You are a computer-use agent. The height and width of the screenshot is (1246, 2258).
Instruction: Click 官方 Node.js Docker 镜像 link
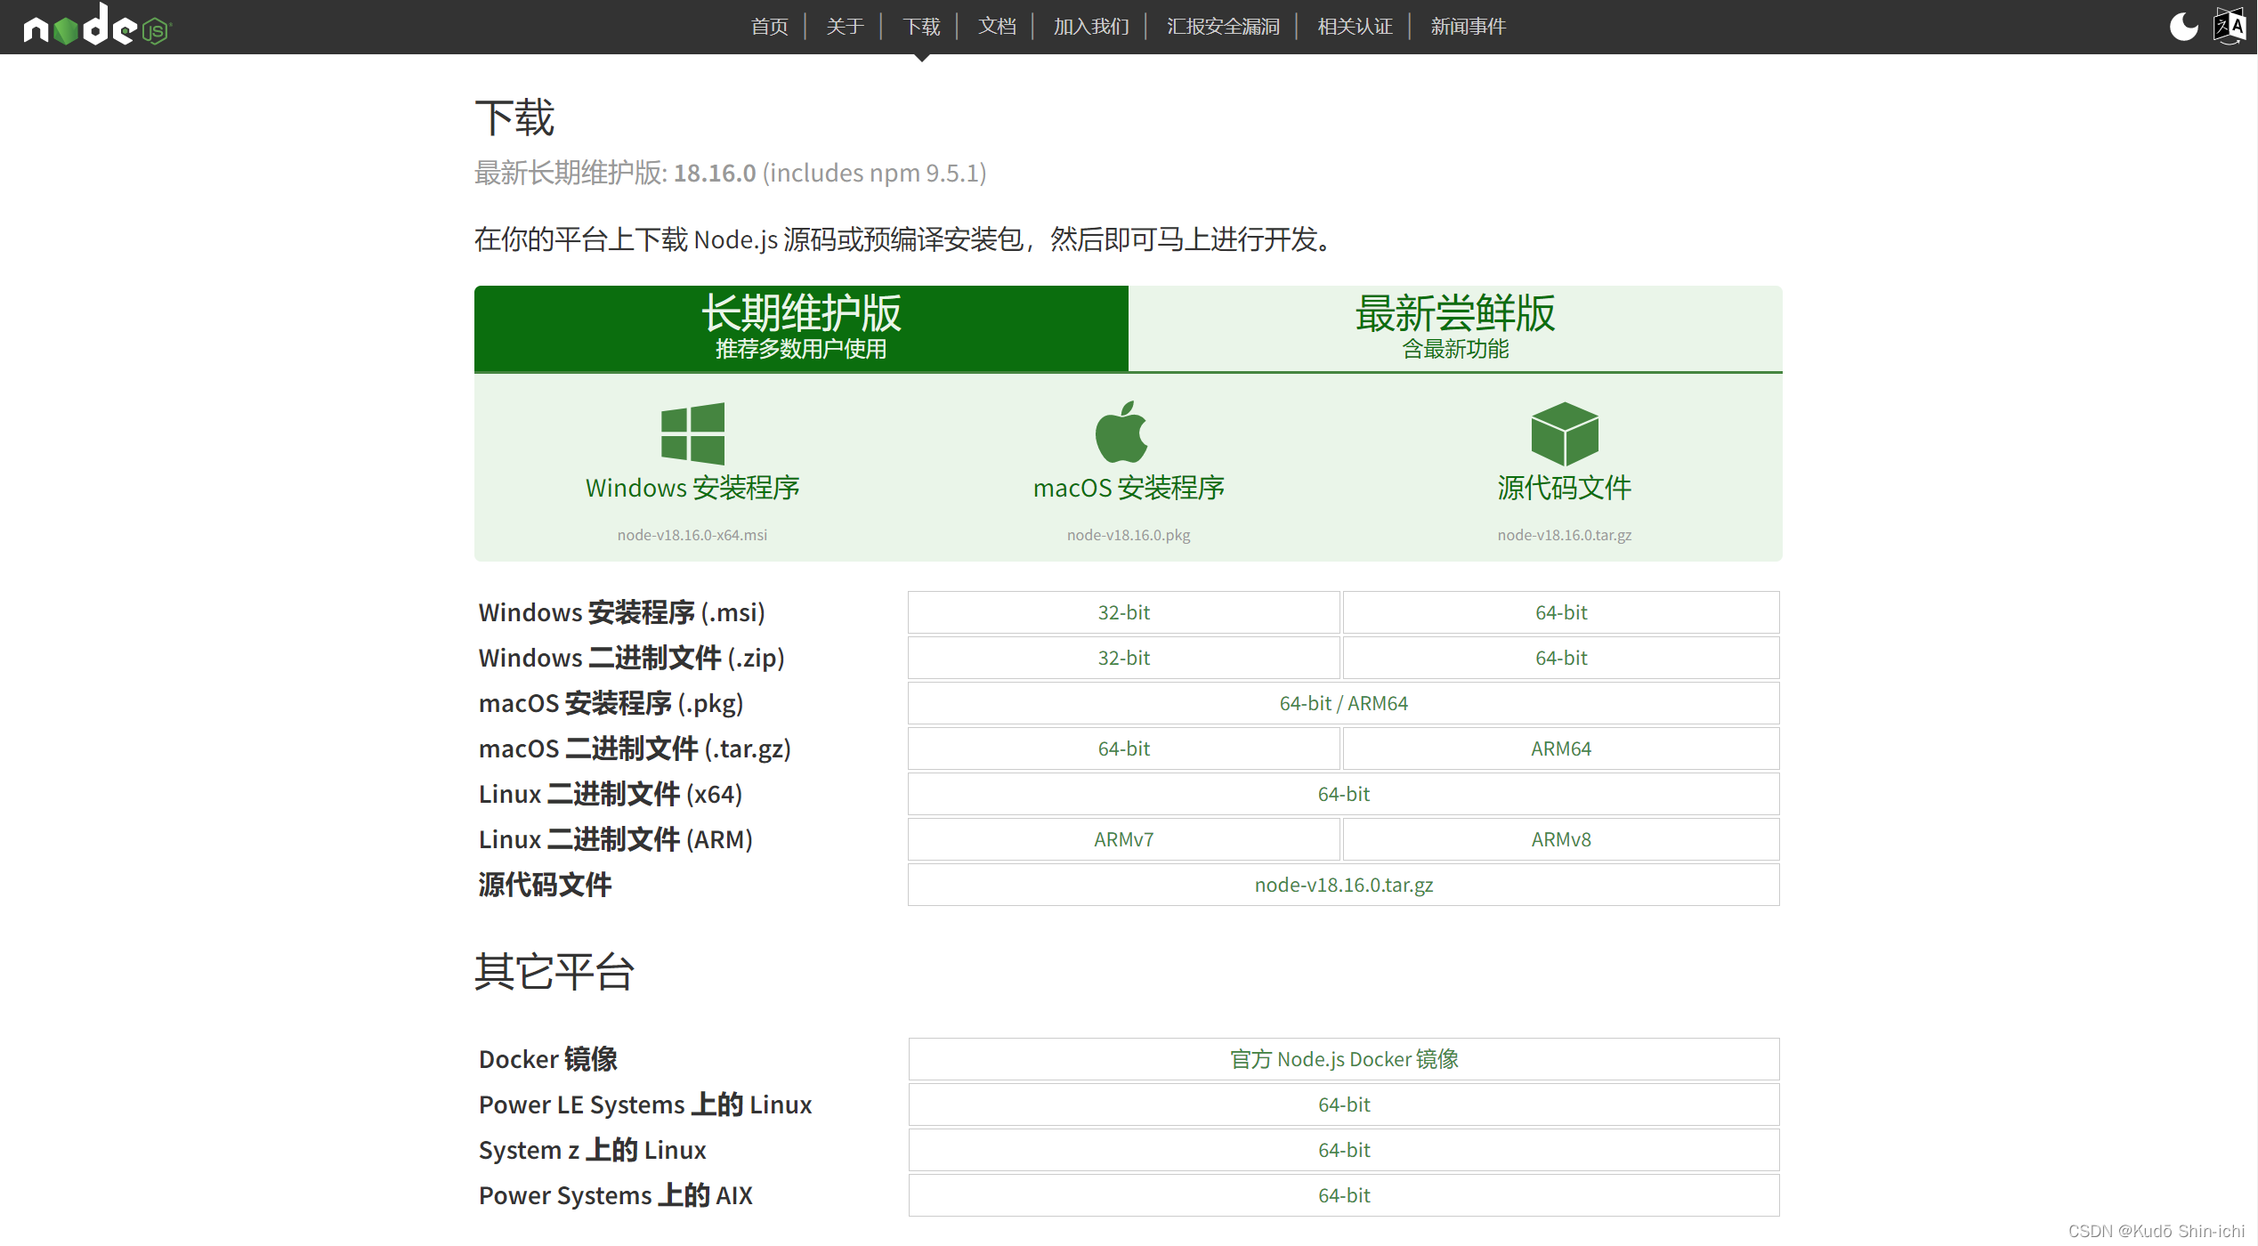(1342, 1057)
